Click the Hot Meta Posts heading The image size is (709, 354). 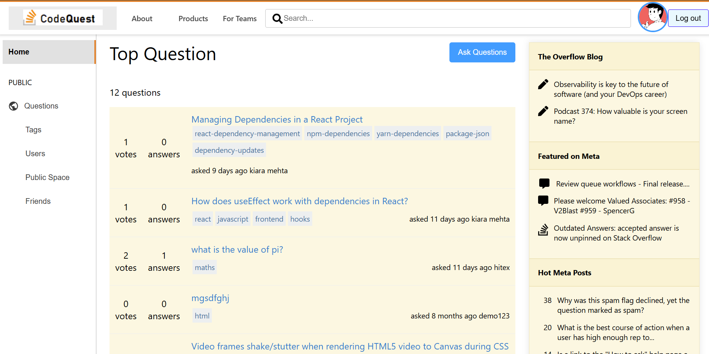(x=565, y=273)
